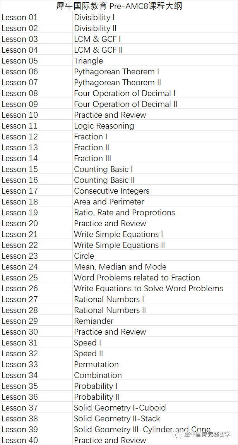Click the Divisibility II cell
This screenshot has width=238, height=445.
(155, 28)
